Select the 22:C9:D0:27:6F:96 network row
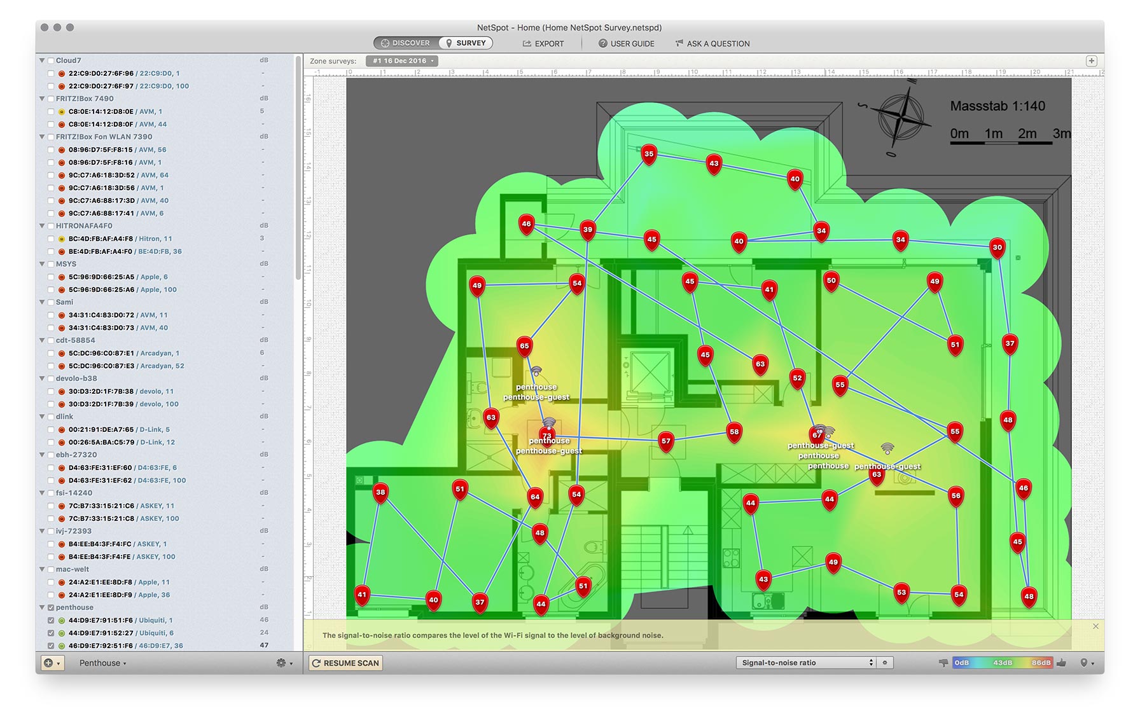Screen dimensions: 1140x725 tap(165, 73)
